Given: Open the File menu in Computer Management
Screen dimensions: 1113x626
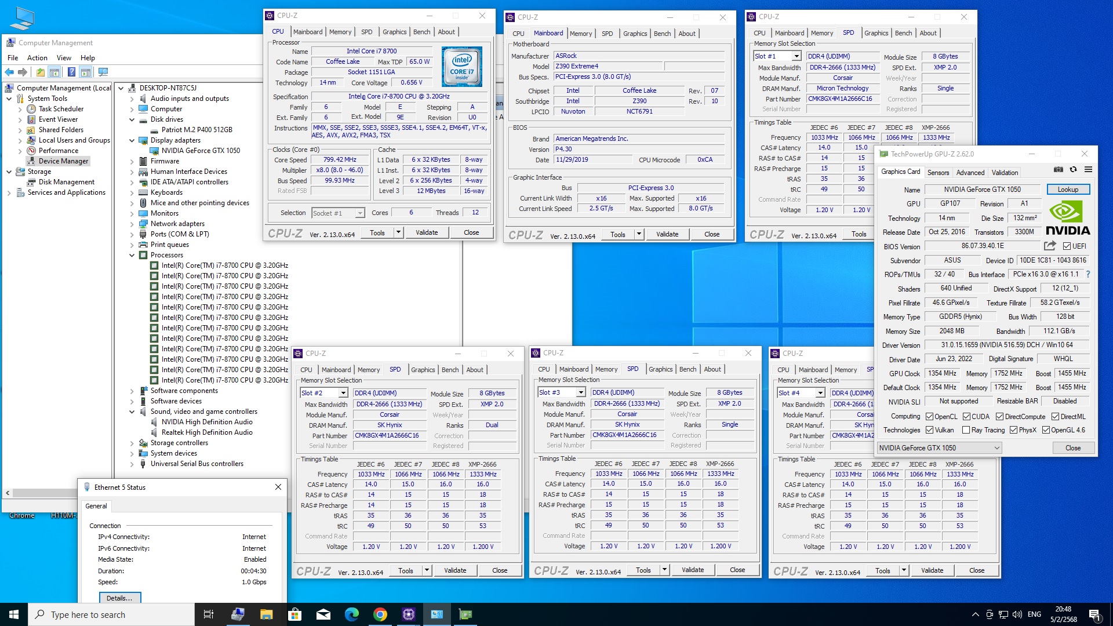Looking at the screenshot, I should pyautogui.click(x=13, y=58).
